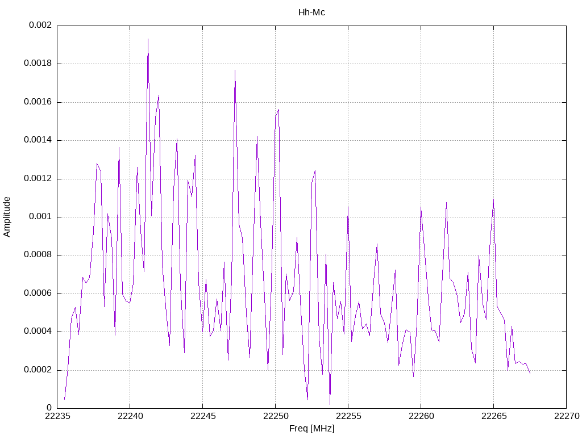Screen dimensions: 582x436
Task: Click x-axis tick label 22270
Action: [x=567, y=416]
